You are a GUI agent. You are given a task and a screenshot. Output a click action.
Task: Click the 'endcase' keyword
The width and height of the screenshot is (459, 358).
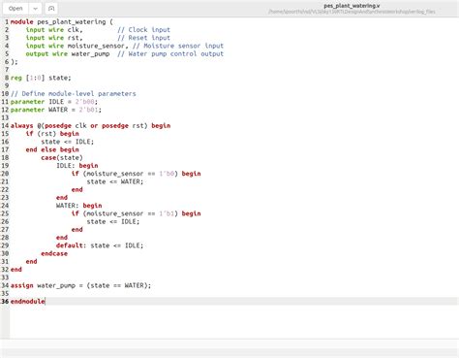coord(54,253)
